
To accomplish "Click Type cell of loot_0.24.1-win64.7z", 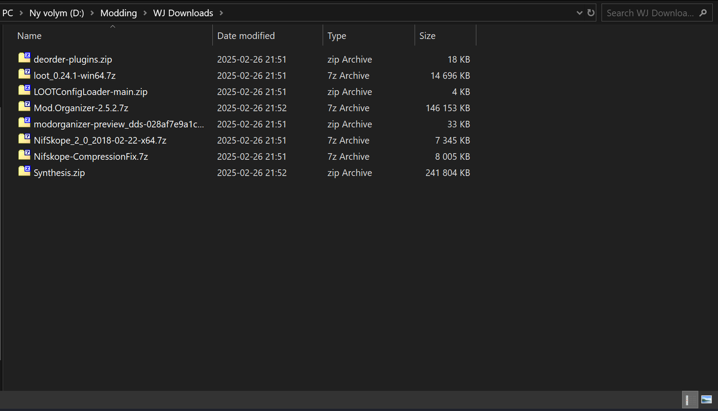I will click(x=348, y=76).
